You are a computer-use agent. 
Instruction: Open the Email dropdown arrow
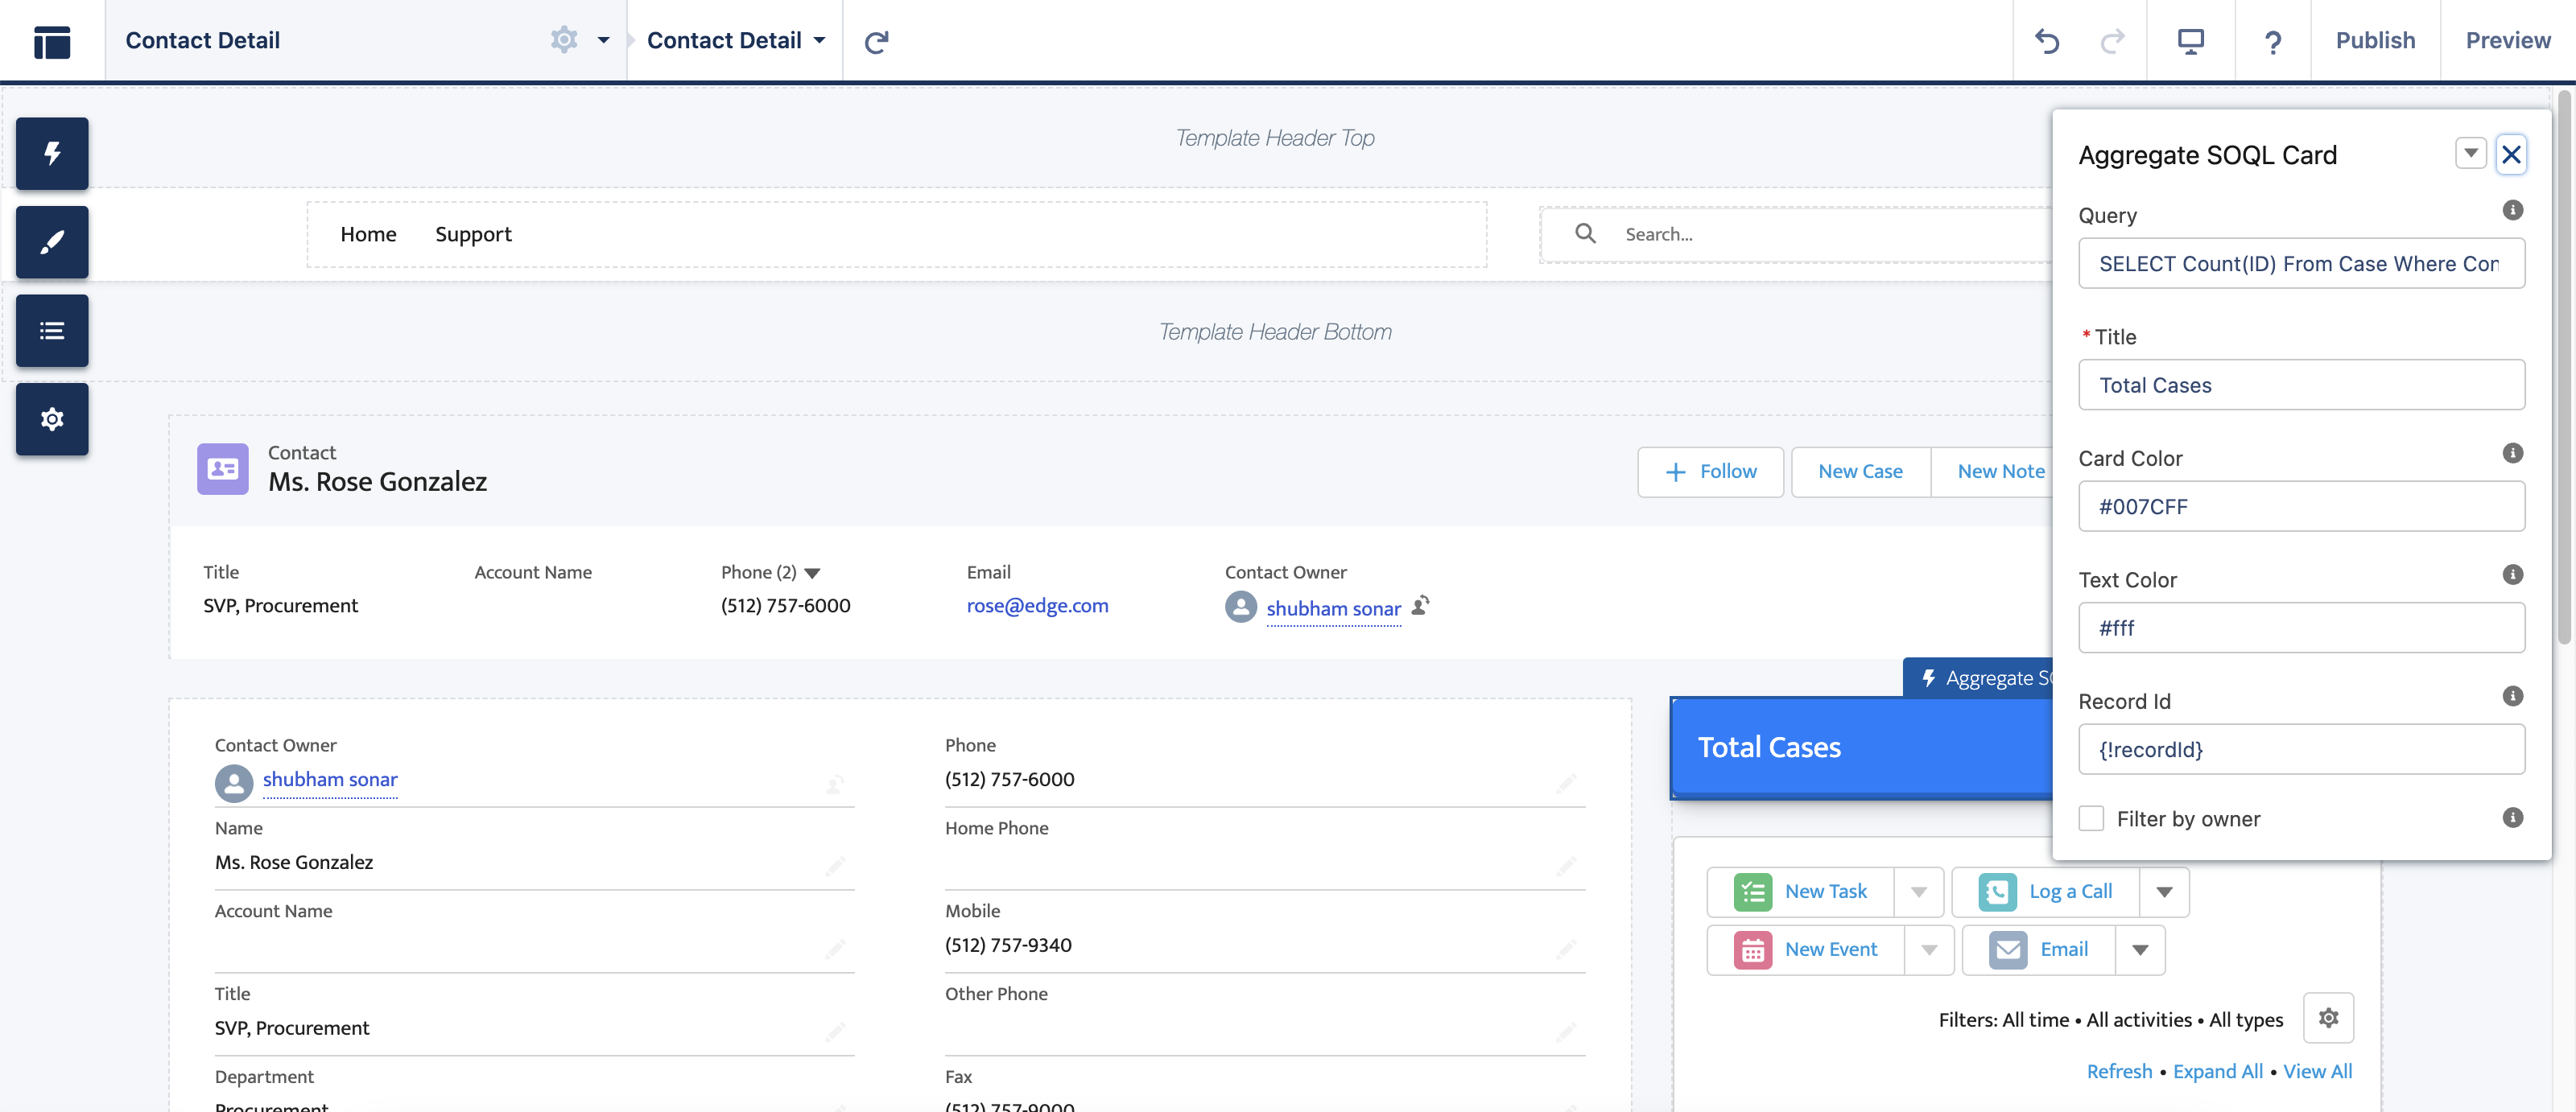click(x=2140, y=950)
